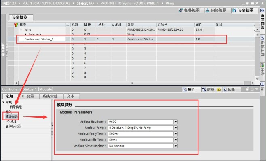Click the No Monitor value field
The image size is (266, 161).
click(141, 146)
